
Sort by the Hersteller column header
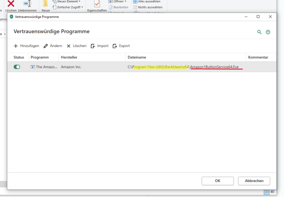tap(69, 57)
